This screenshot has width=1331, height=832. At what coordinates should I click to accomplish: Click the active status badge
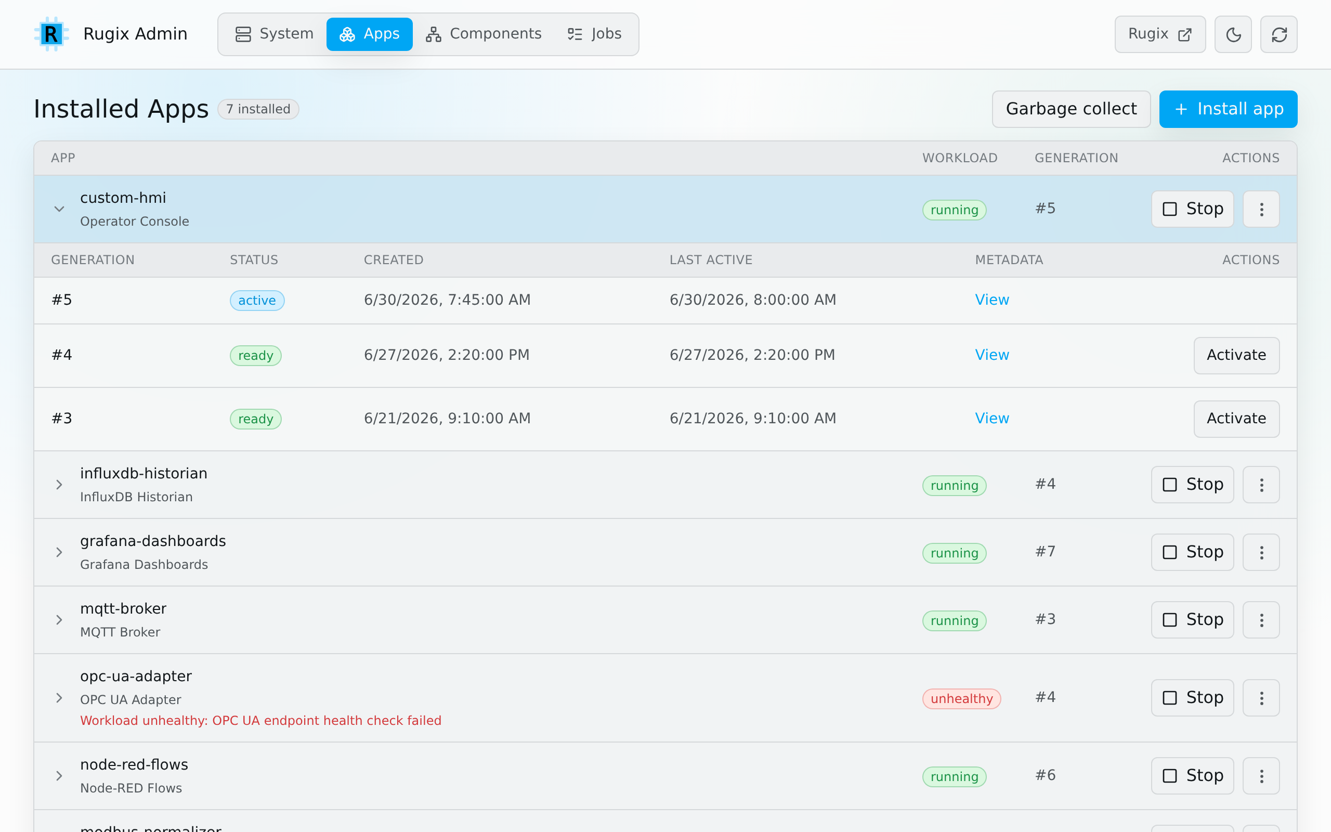[x=257, y=301]
